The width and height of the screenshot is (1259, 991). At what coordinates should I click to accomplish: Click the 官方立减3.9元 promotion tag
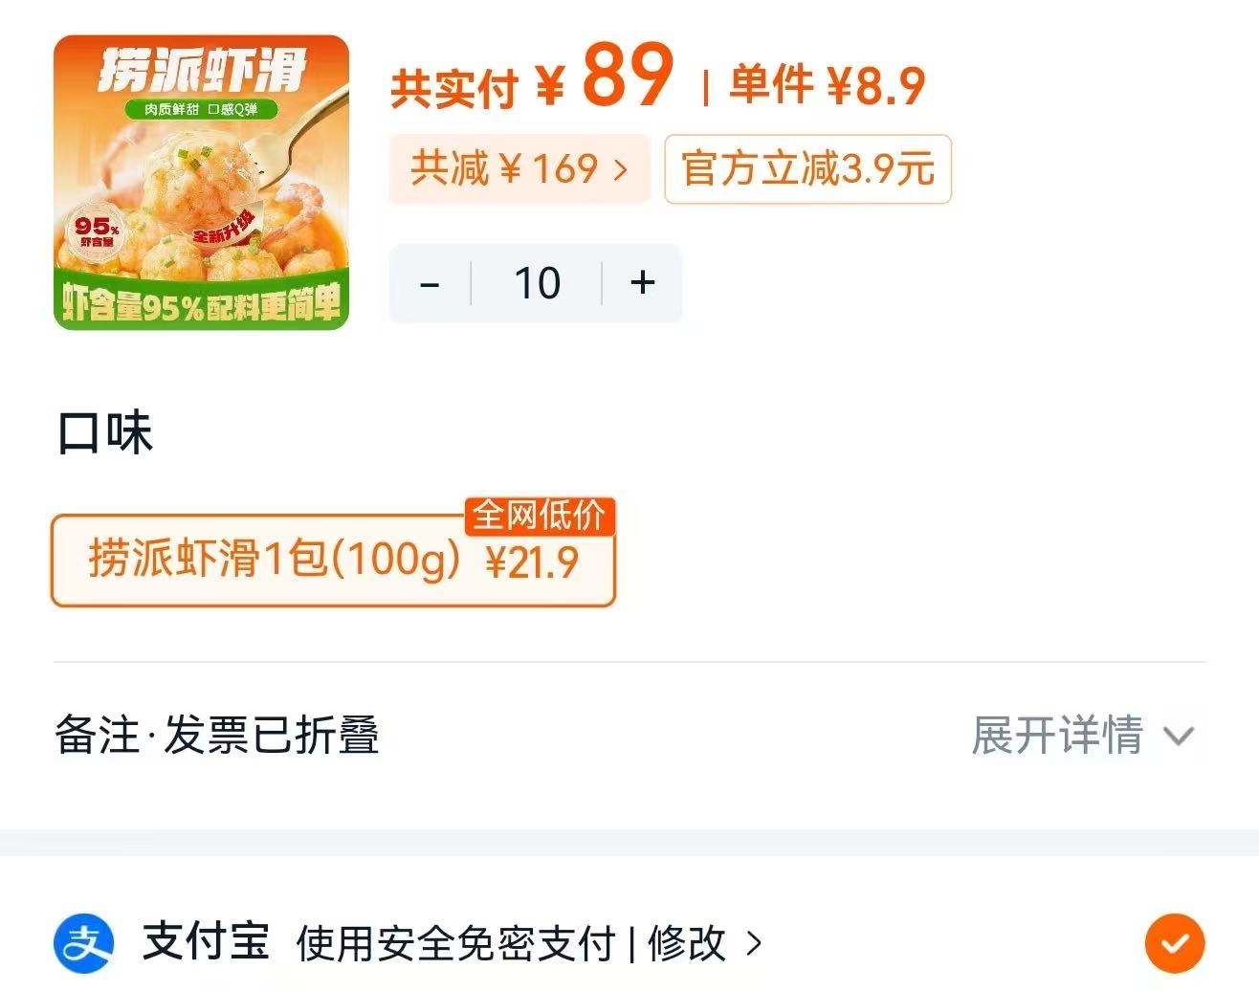click(807, 169)
